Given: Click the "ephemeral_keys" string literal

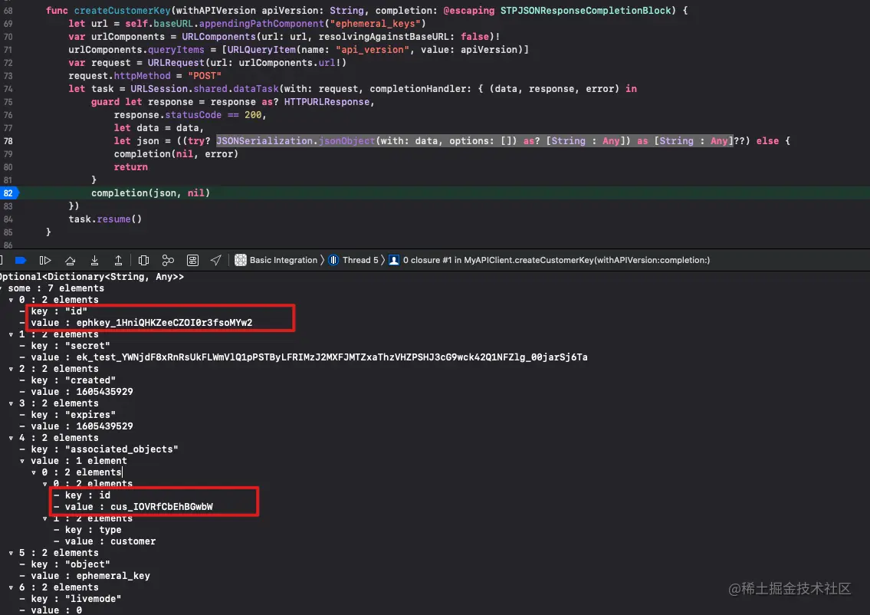Looking at the screenshot, I should (375, 23).
